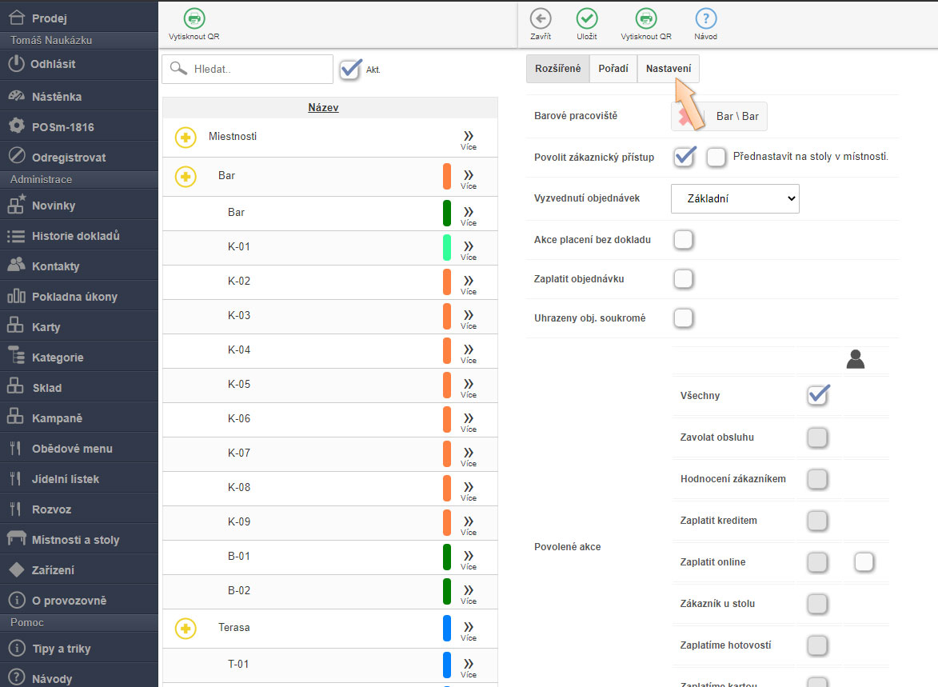Save changes with the Uložit icon
The image size is (938, 687).
pos(587,19)
